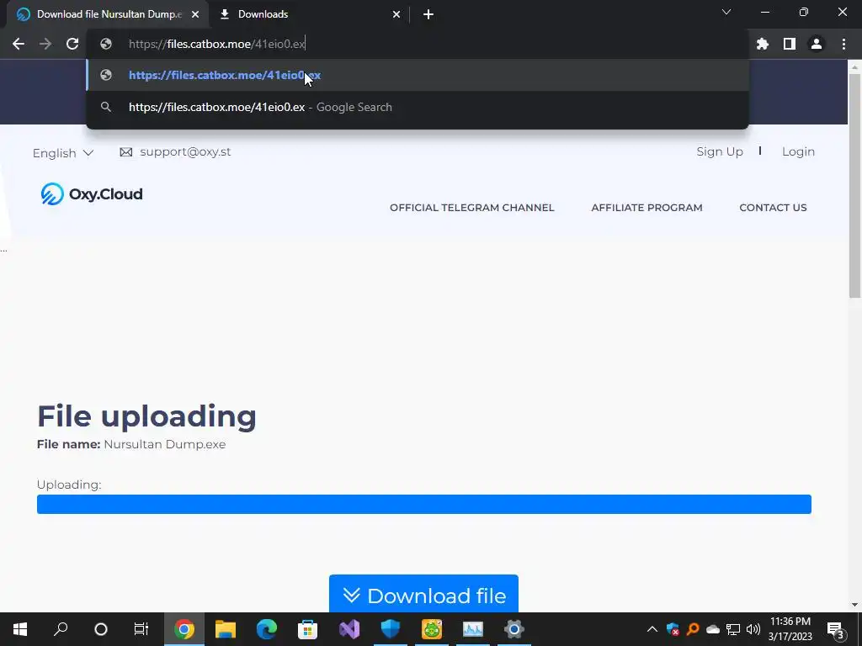Viewport: 862px width, 646px height.
Task: Open File Explorer from taskbar
Action: pyautogui.click(x=226, y=629)
